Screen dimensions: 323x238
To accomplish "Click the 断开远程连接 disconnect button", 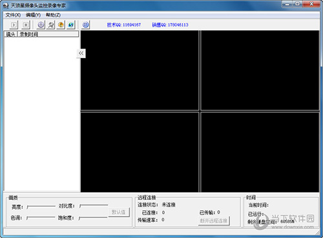I will [214, 221].
